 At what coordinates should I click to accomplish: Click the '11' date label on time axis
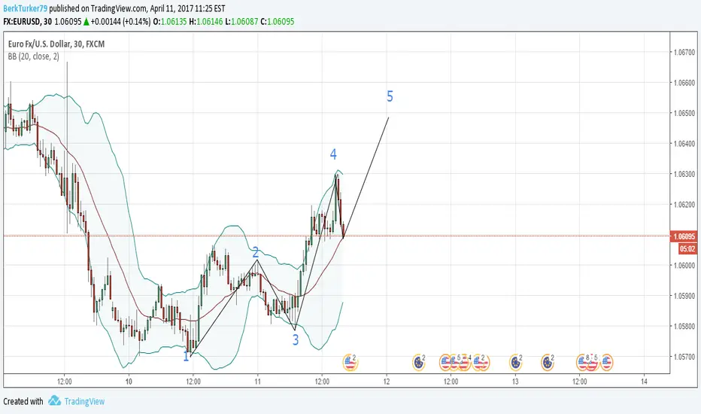point(257,382)
